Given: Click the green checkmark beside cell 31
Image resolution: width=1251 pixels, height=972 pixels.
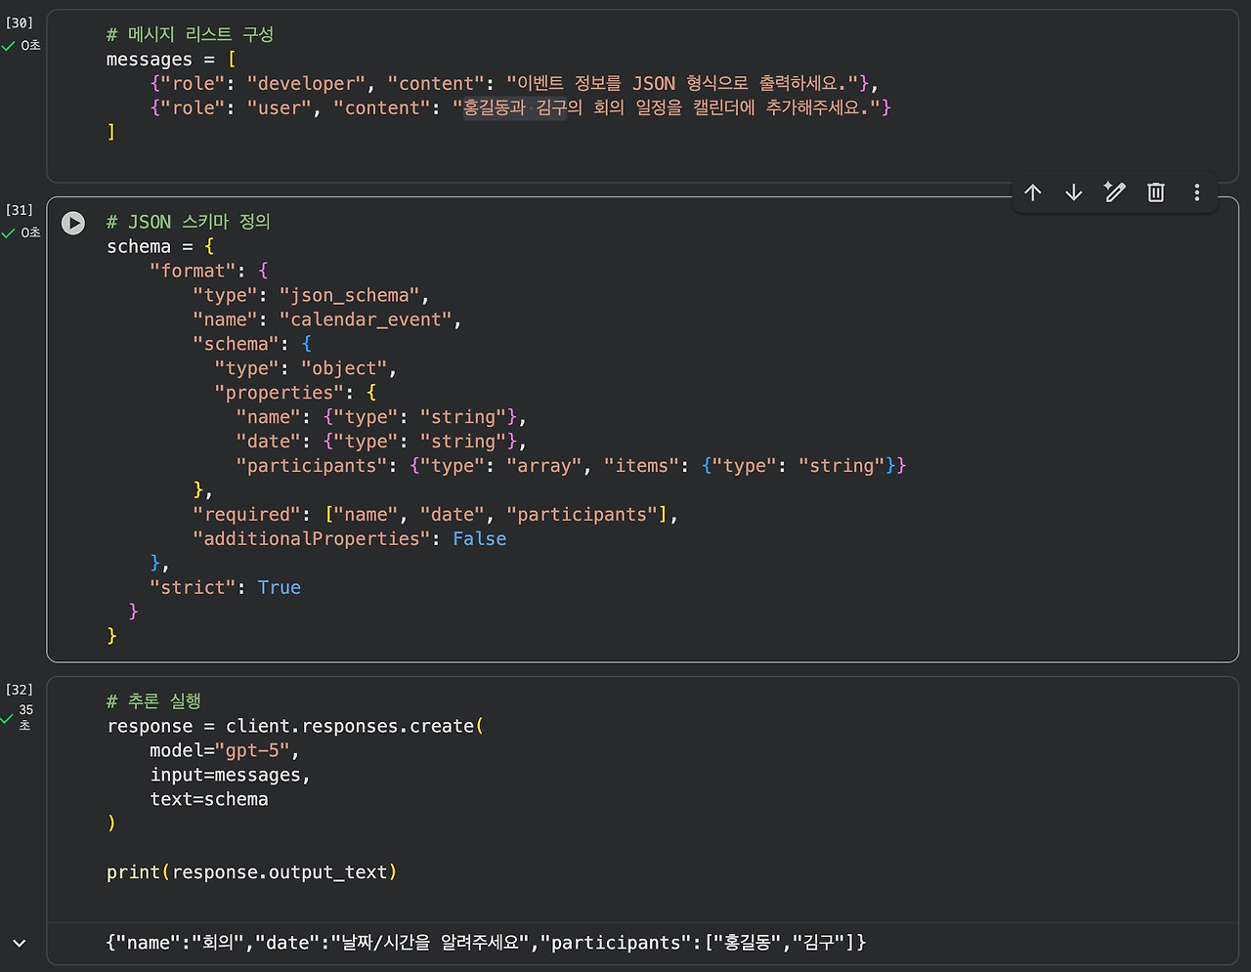Looking at the screenshot, I should click(9, 232).
